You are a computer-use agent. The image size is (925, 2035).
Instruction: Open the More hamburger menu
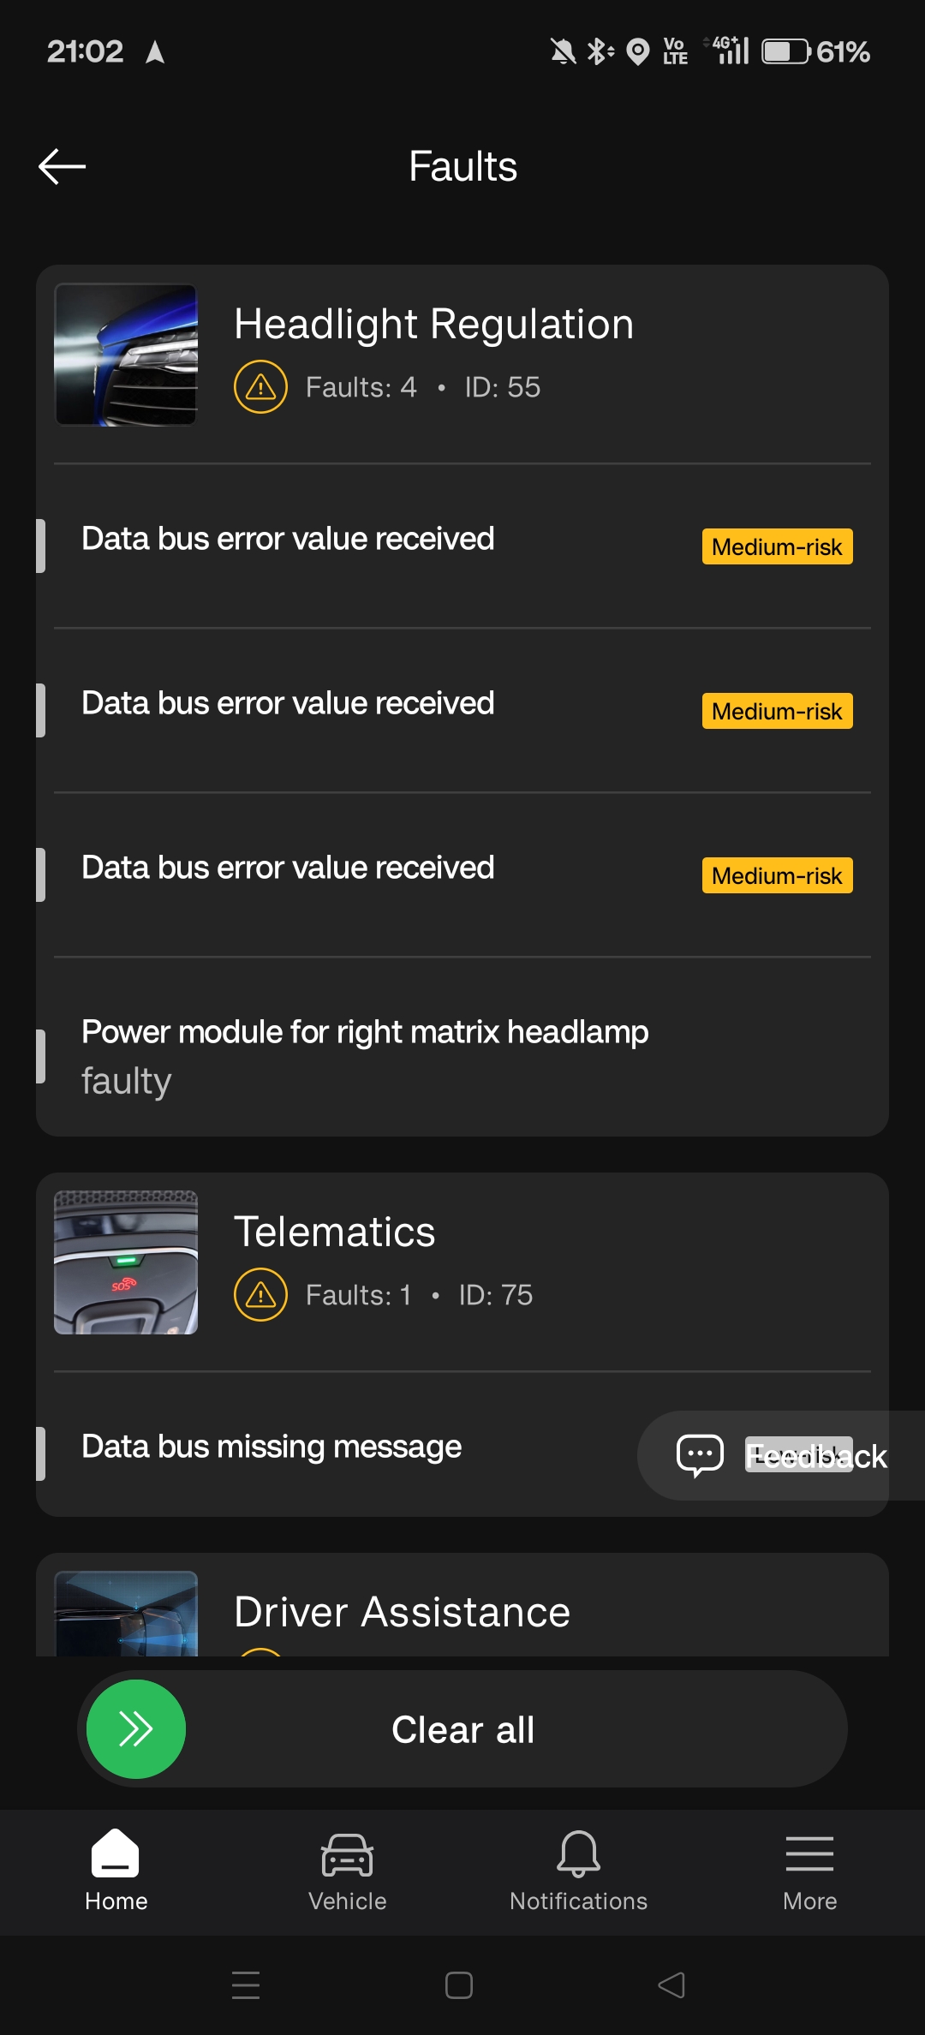[809, 1871]
